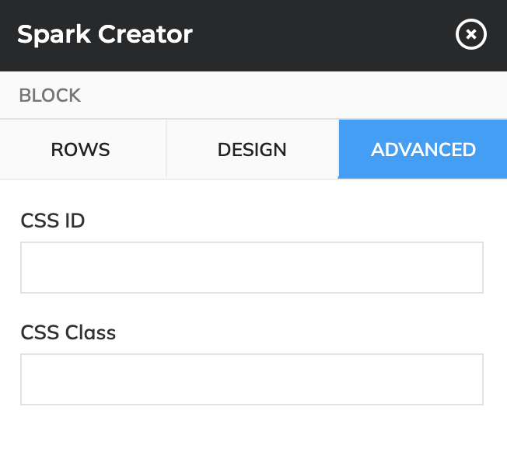The image size is (507, 452).
Task: View block row settings via ROWS
Action: (x=82, y=149)
